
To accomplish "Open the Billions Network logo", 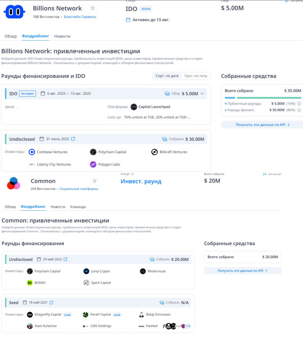I will (x=14, y=11).
